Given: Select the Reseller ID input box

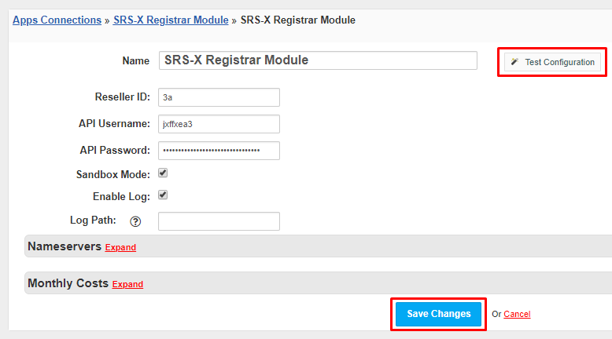Looking at the screenshot, I should pos(219,97).
